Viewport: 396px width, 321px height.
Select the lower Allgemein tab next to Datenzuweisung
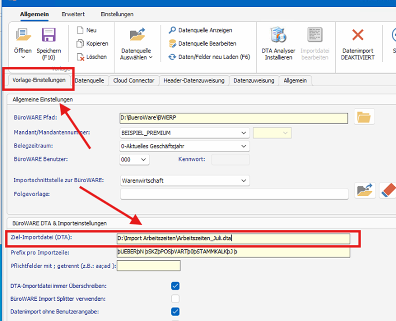point(295,80)
